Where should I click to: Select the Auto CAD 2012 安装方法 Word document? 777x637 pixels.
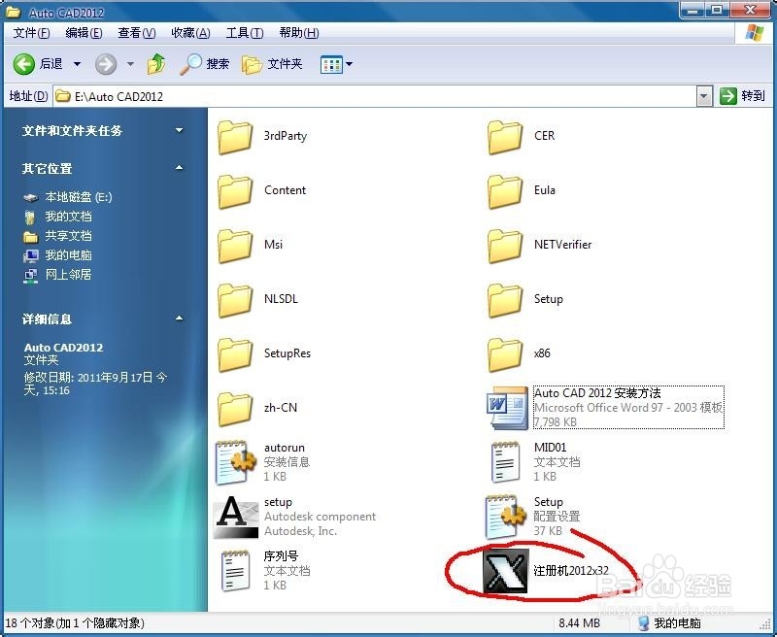point(605,408)
